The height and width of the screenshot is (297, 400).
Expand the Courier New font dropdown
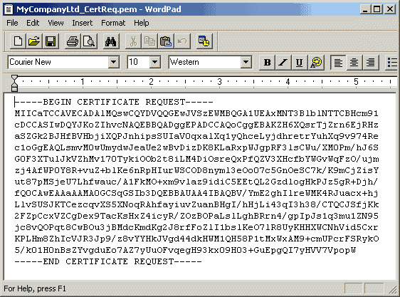tap(114, 62)
